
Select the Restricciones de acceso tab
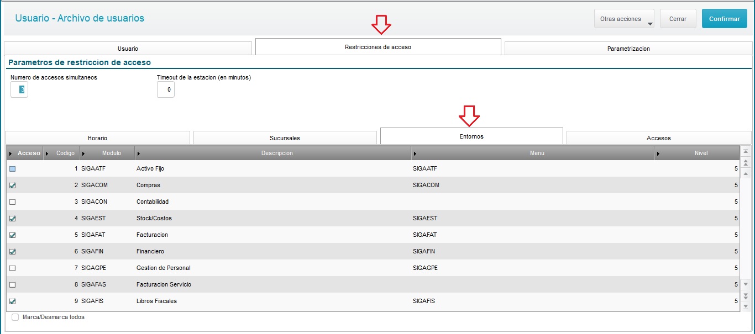tap(378, 47)
